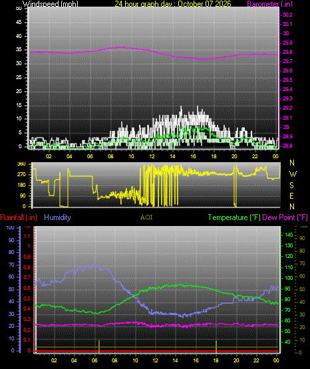The height and width of the screenshot is (369, 310).
Task: Click the yellow marker line near 06:30
Action: (99, 346)
